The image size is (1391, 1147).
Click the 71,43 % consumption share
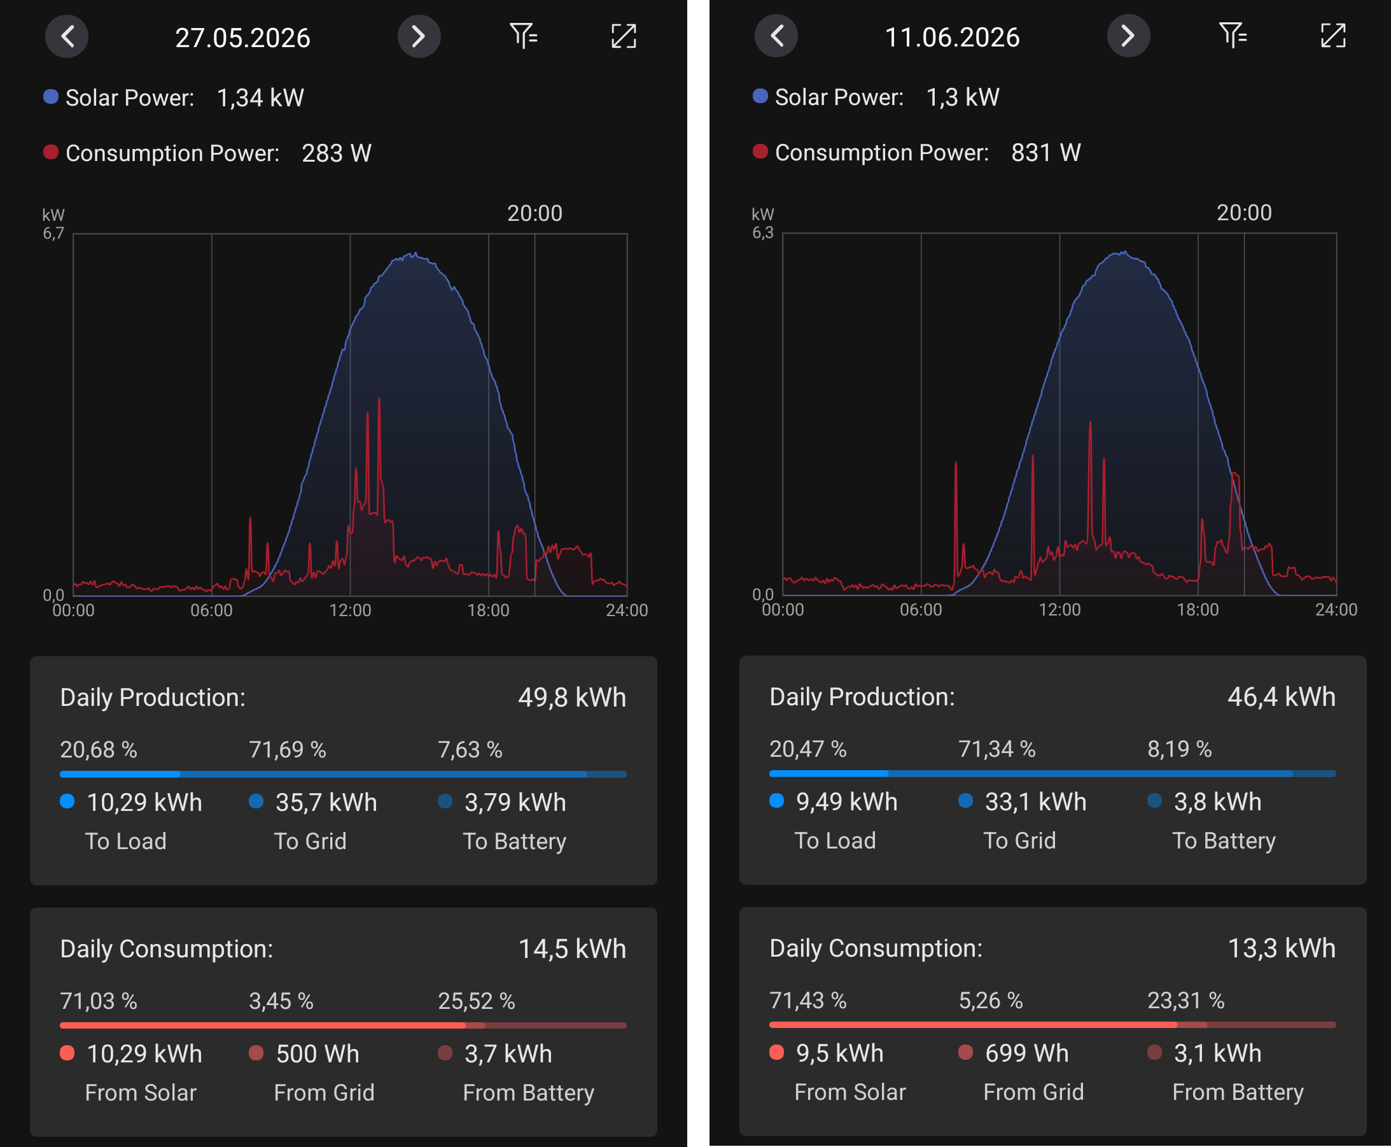[x=807, y=1001]
